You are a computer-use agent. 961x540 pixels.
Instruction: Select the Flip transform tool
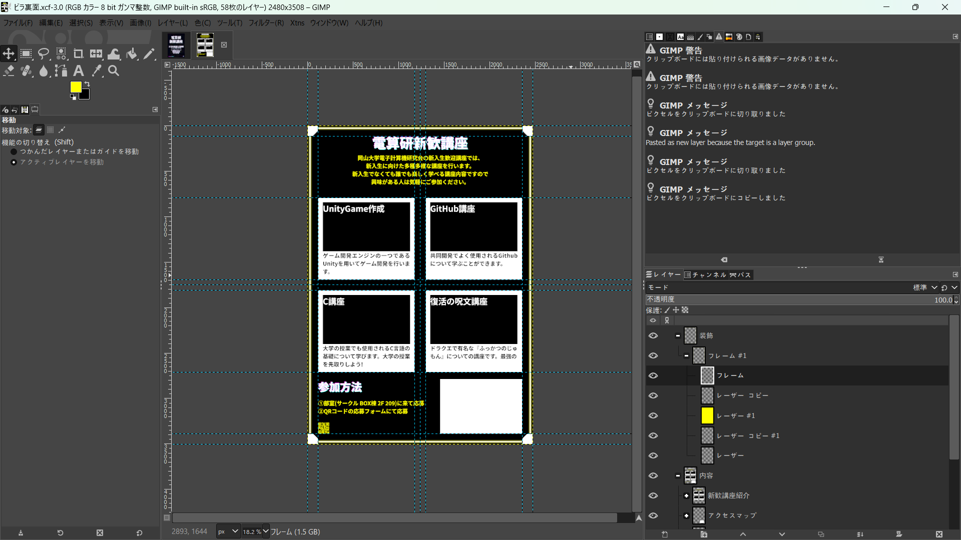point(96,53)
